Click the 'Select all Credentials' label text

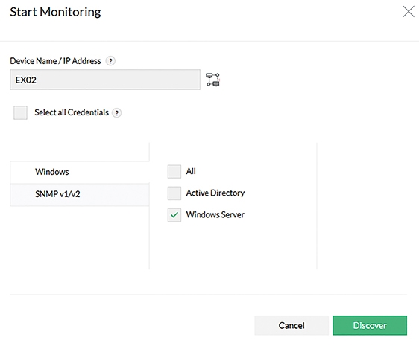pyautogui.click(x=72, y=112)
